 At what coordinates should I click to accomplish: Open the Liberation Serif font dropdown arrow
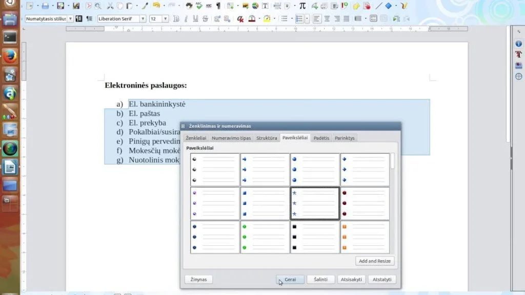tap(143, 19)
